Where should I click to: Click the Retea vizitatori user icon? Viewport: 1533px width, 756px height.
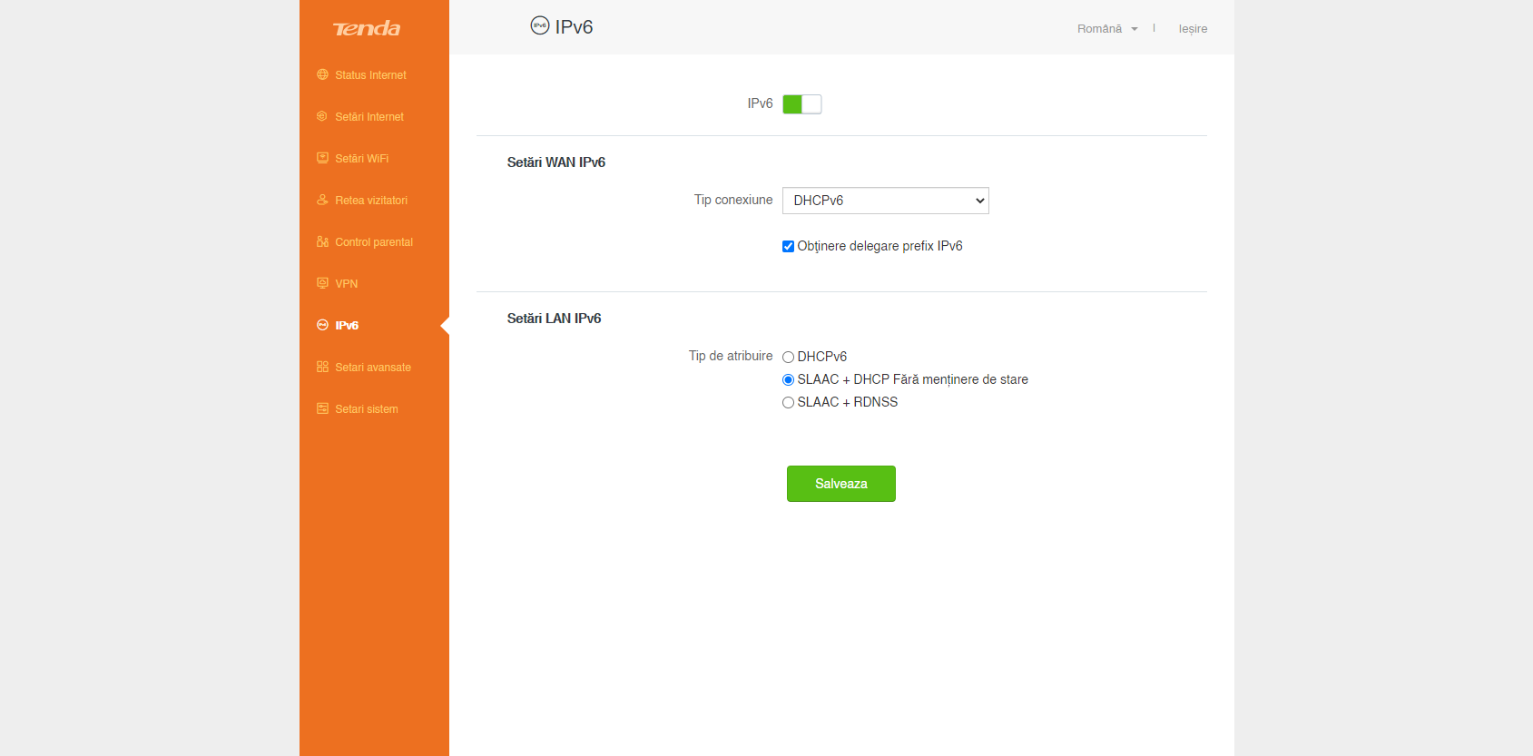pos(322,200)
